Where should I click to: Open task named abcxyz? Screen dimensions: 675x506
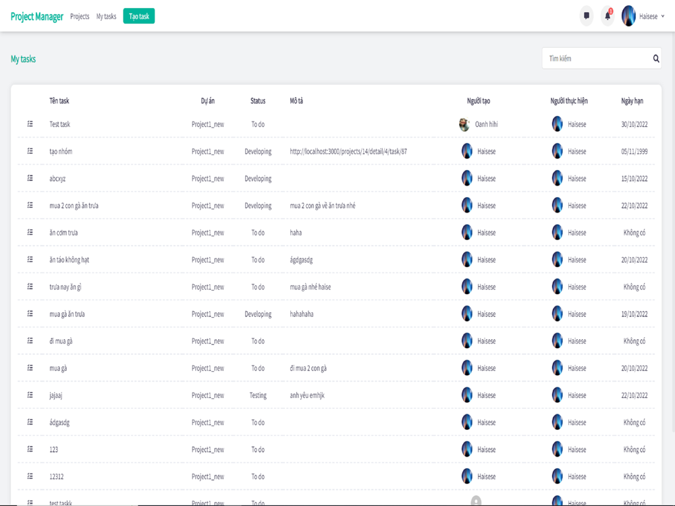(57, 179)
